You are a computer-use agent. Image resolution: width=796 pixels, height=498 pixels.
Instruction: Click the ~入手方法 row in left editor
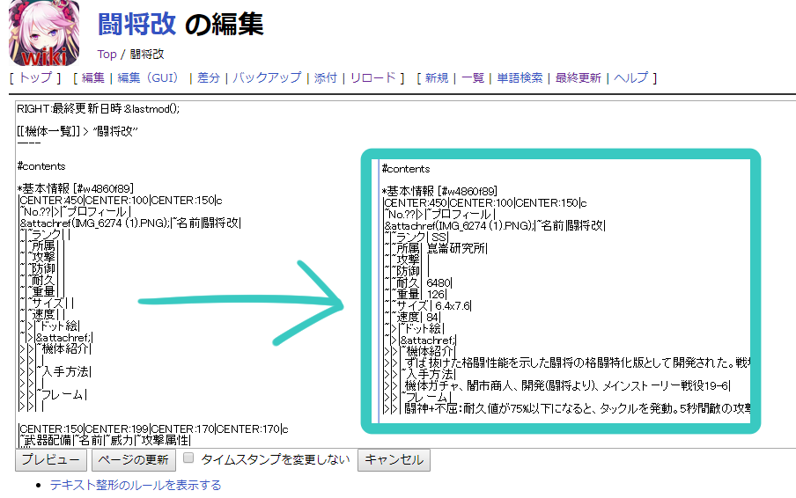point(55,371)
